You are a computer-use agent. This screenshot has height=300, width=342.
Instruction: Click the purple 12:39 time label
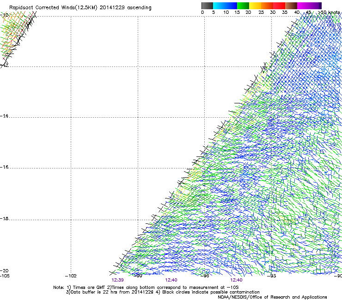(x=117, y=280)
